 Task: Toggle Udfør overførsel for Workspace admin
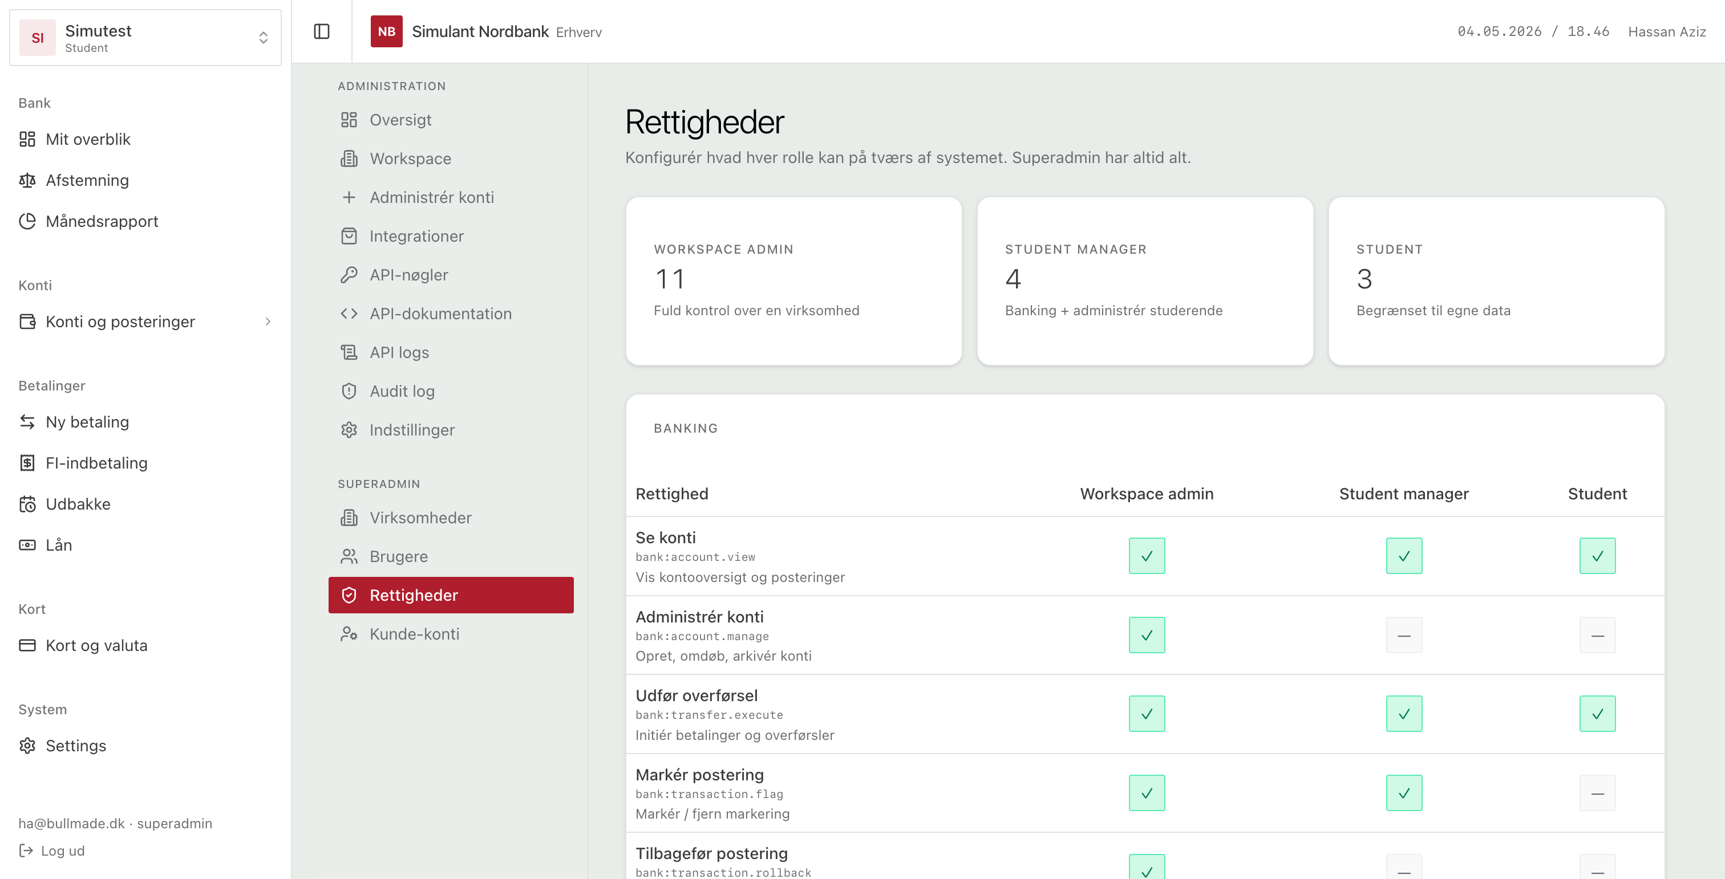(x=1147, y=714)
